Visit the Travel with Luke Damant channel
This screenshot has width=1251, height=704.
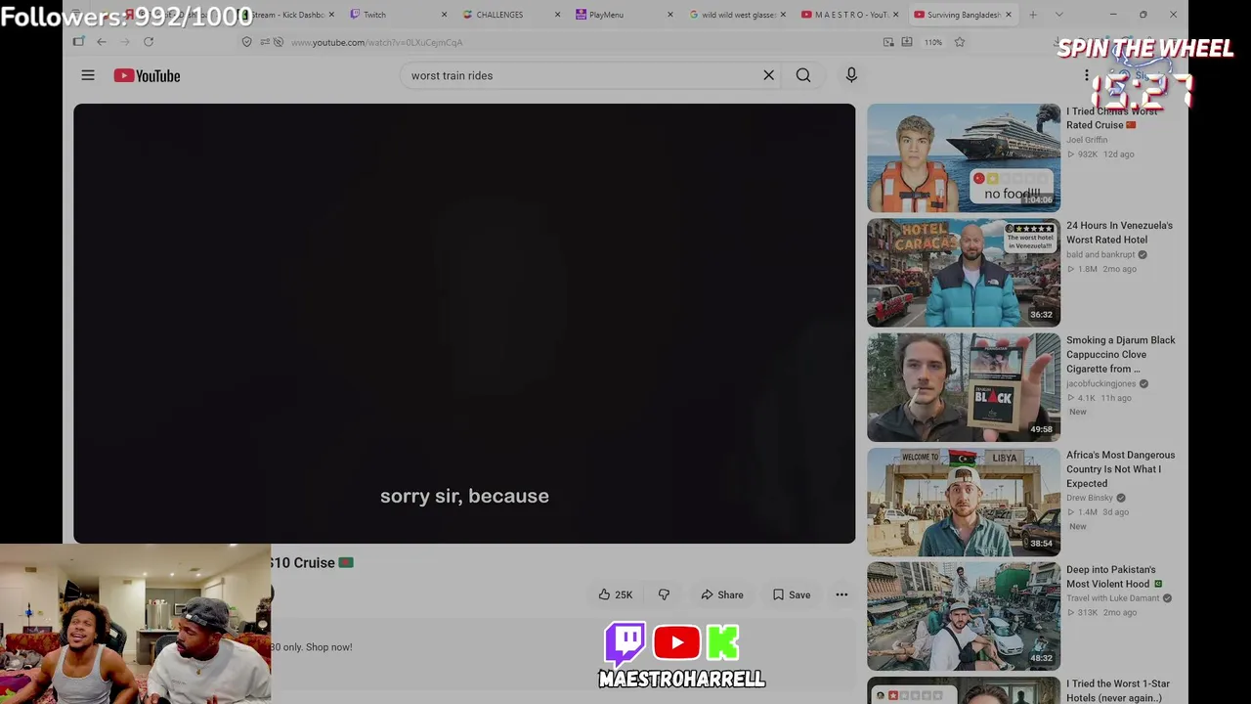click(1113, 598)
